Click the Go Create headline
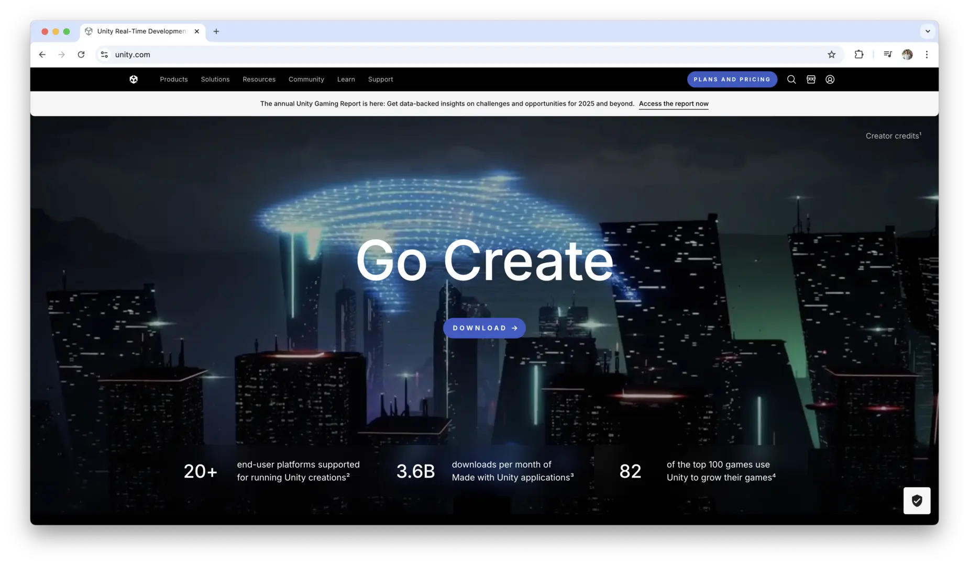The height and width of the screenshot is (565, 969). click(484, 260)
